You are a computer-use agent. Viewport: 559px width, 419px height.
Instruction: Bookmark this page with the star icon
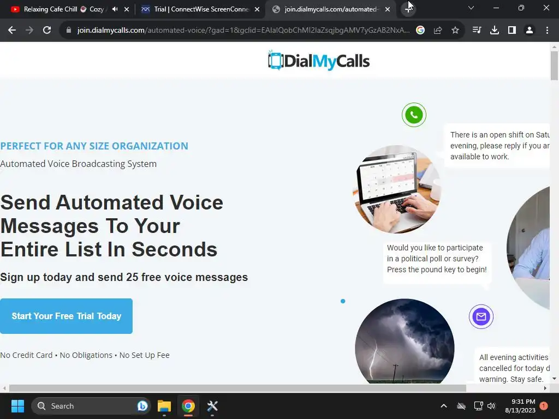coord(455,31)
